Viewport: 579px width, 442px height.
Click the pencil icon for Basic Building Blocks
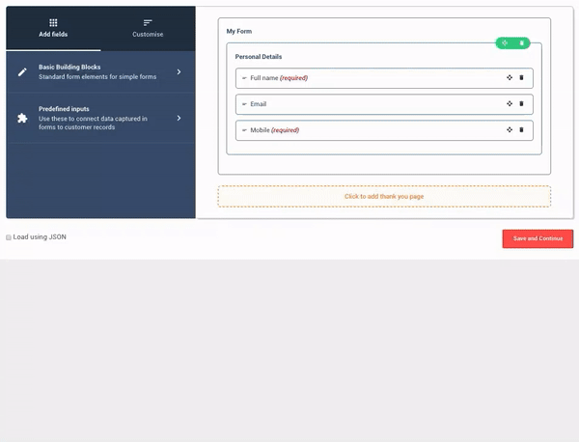pos(22,72)
